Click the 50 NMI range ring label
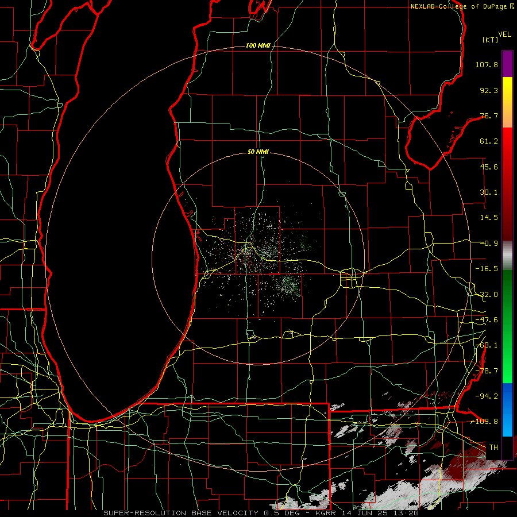This screenshot has height=517, width=517. 258,152
